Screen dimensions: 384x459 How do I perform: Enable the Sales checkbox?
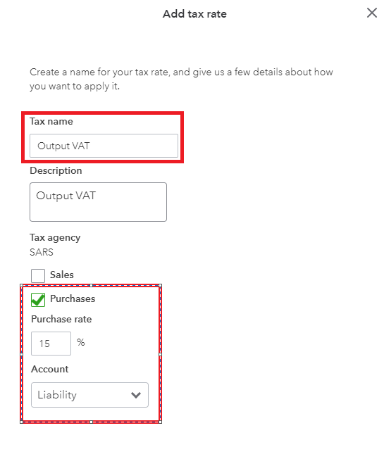coord(38,276)
